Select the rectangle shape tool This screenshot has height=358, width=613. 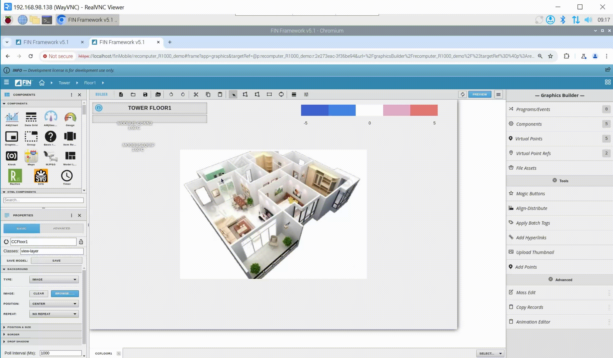click(269, 94)
